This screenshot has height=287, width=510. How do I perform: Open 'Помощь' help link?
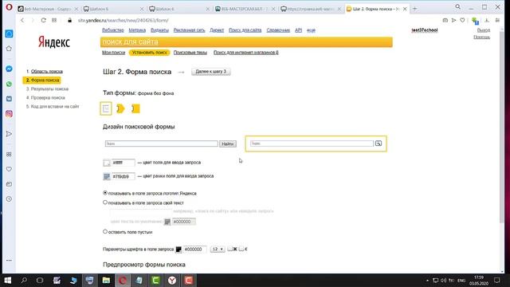pyautogui.click(x=481, y=37)
